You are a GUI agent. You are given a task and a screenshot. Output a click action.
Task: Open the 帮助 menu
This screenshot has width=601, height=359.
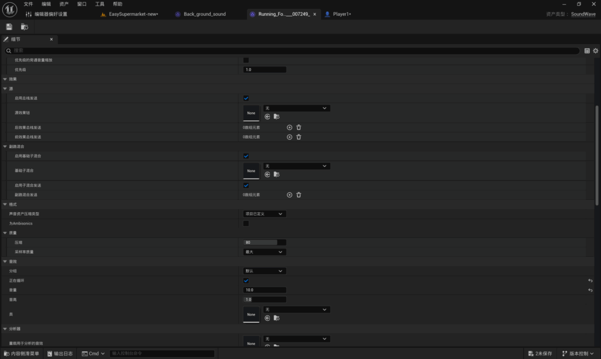(117, 4)
